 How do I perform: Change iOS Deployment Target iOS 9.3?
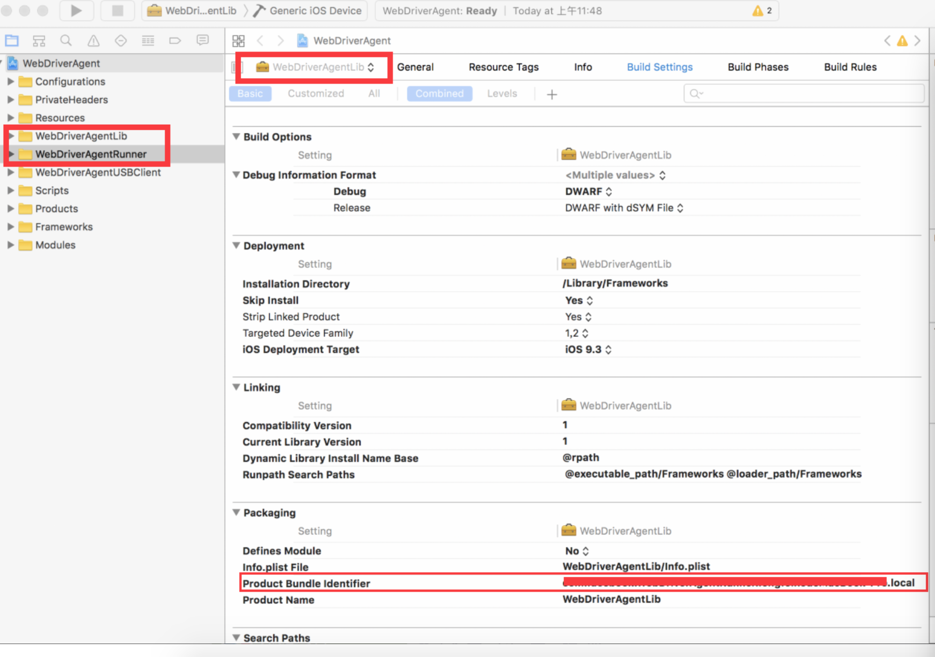pos(589,350)
